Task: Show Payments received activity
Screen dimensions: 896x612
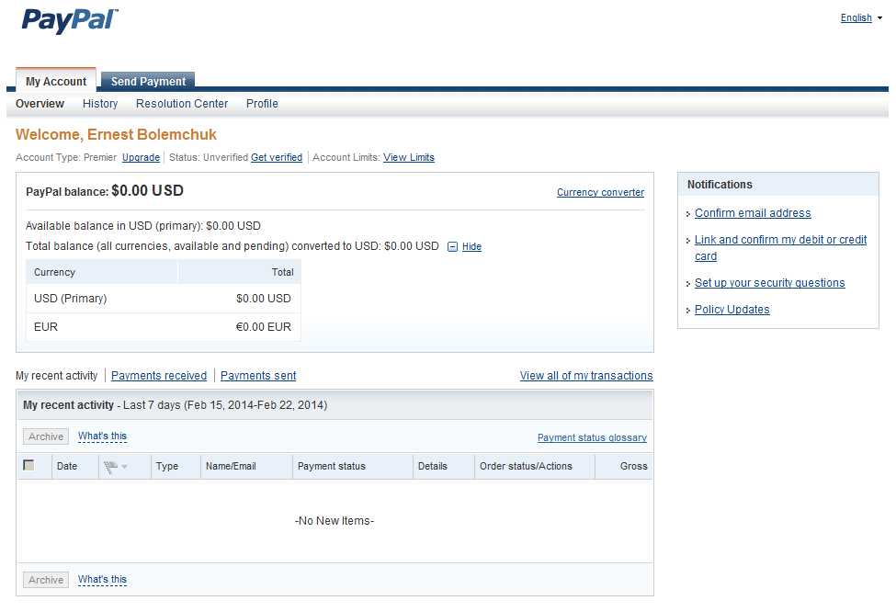Action: [159, 376]
